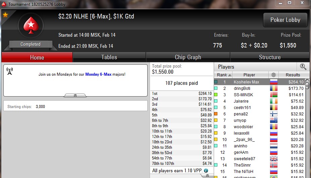Click the gold favorite star icon
Image resolution: width=311 pixels, height=178 pixels.
point(5,15)
